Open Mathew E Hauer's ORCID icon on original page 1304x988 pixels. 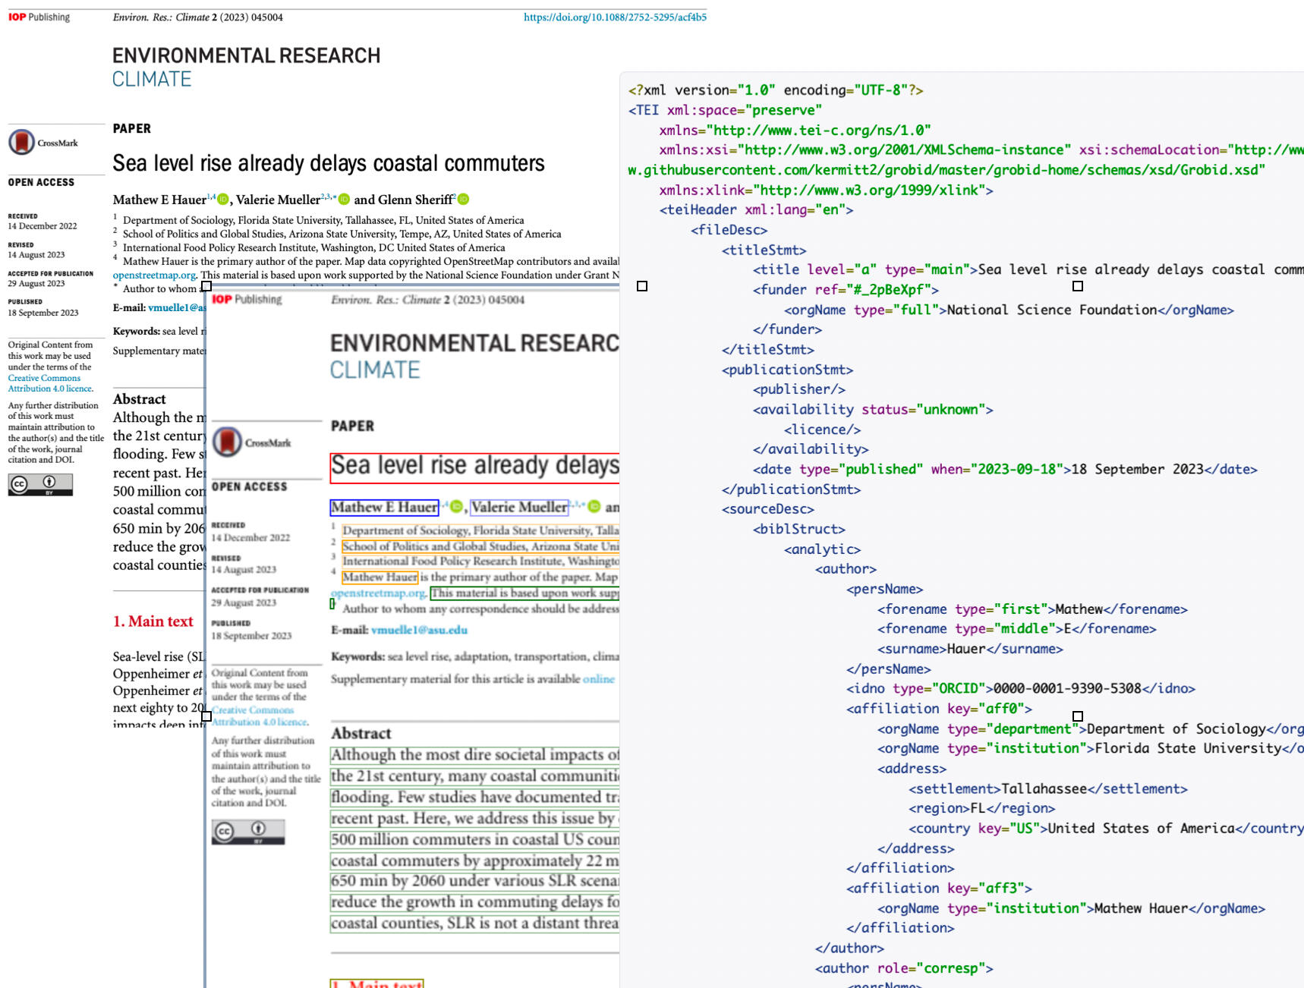(x=223, y=200)
